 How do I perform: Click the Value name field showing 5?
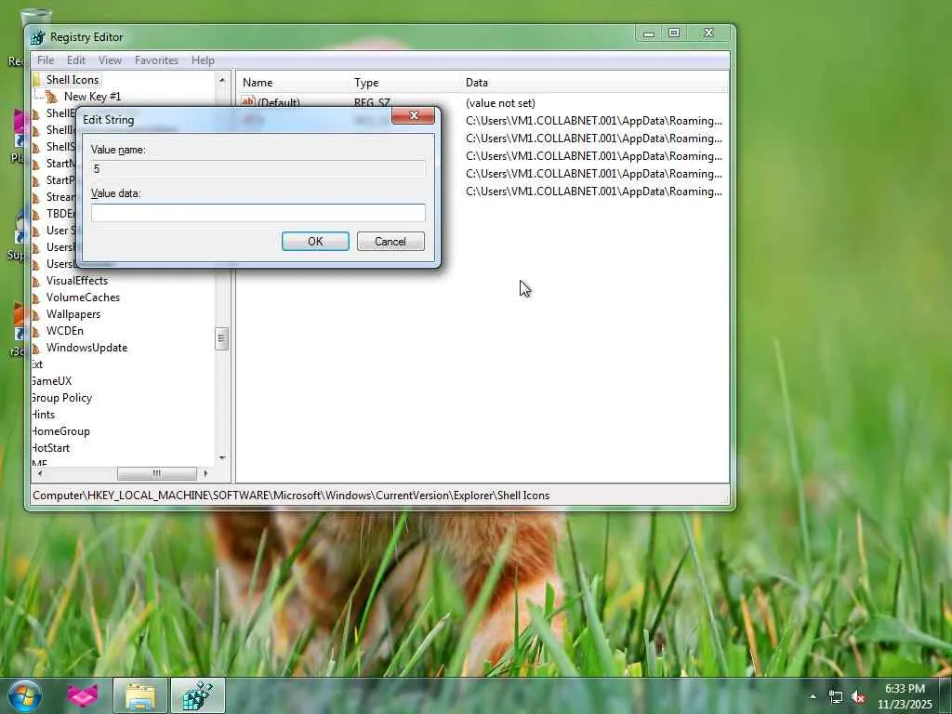coord(258,169)
